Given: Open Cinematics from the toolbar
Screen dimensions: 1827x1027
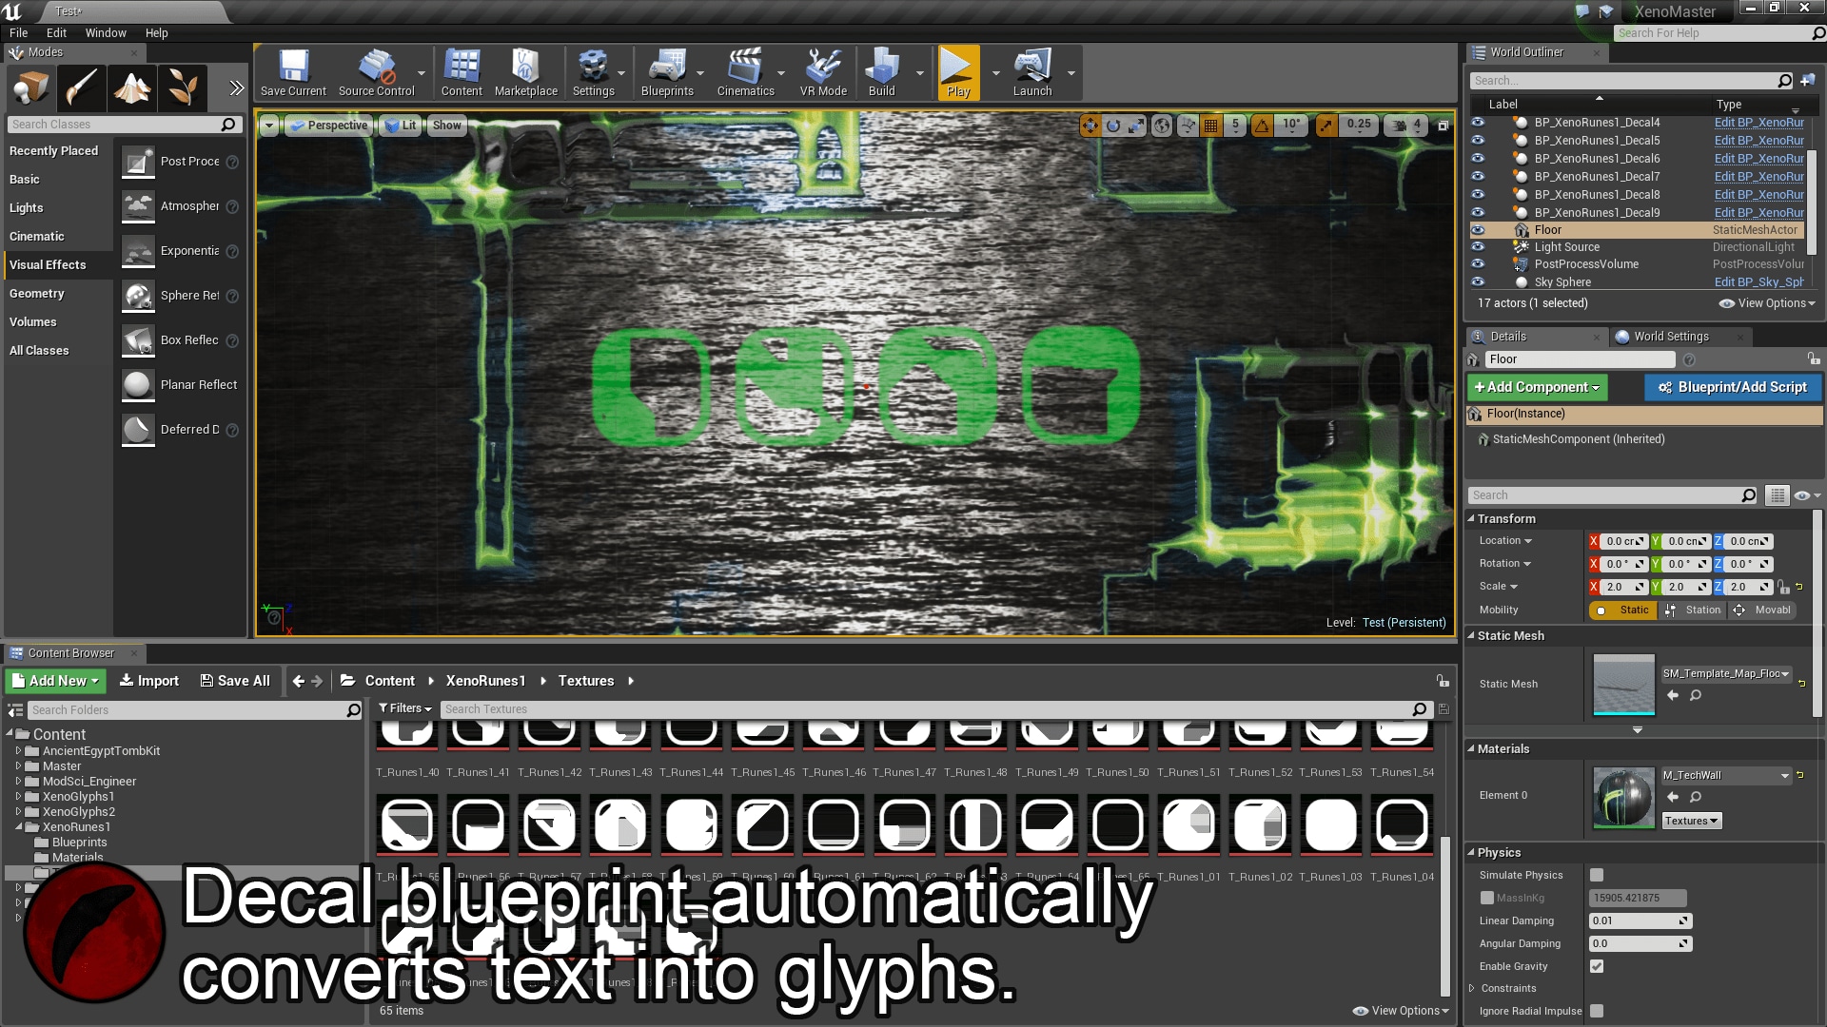Looking at the screenshot, I should tap(746, 71).
